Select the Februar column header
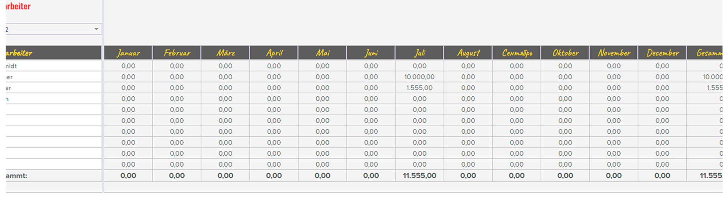 (x=177, y=53)
